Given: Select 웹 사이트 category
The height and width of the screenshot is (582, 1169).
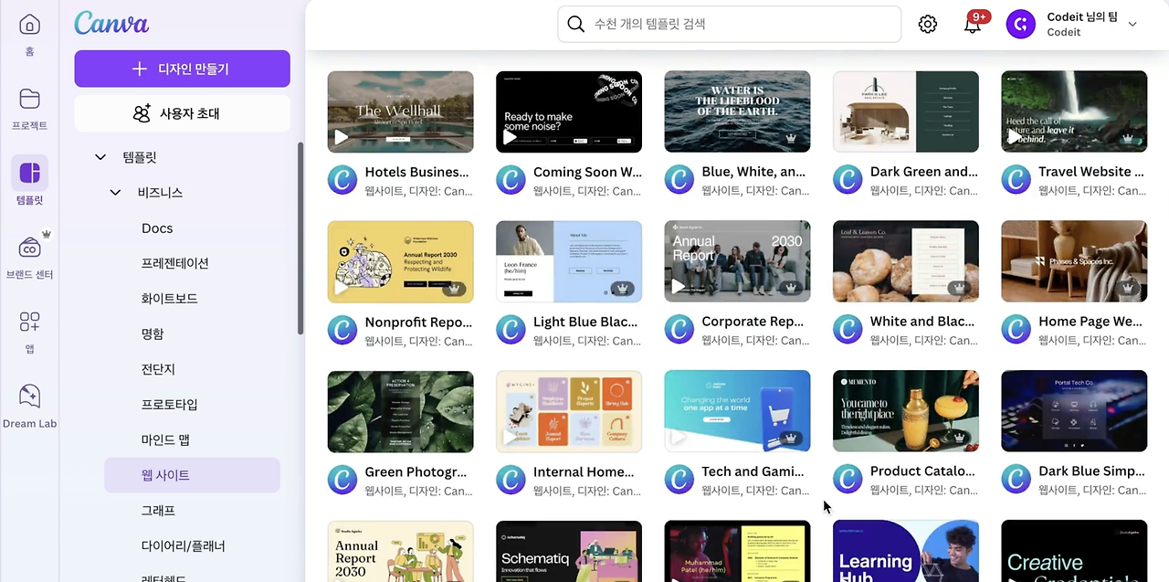Looking at the screenshot, I should tap(192, 475).
